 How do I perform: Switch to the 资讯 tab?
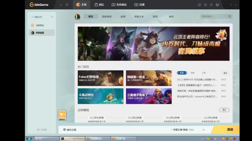(91, 17)
